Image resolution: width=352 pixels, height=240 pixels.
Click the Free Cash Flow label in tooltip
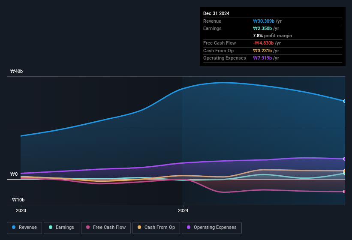pyautogui.click(x=220, y=43)
